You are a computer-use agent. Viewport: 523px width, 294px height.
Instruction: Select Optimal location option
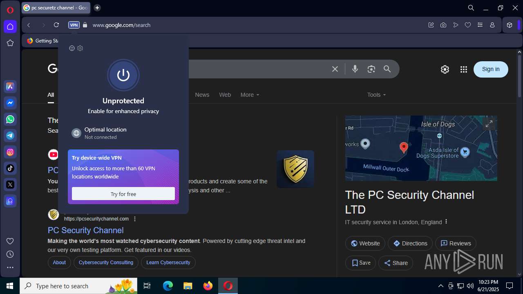click(123, 133)
